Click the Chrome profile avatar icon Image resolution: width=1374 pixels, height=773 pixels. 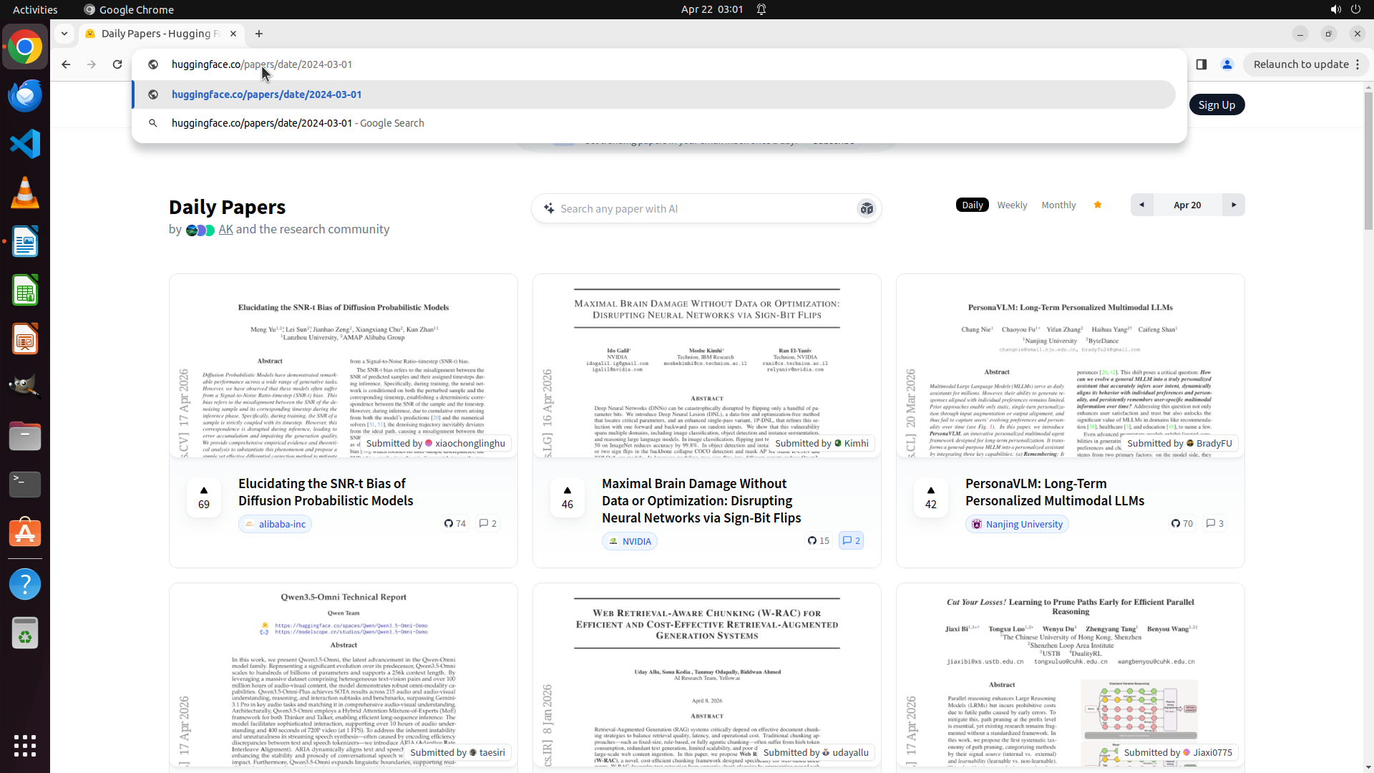click(x=1227, y=64)
